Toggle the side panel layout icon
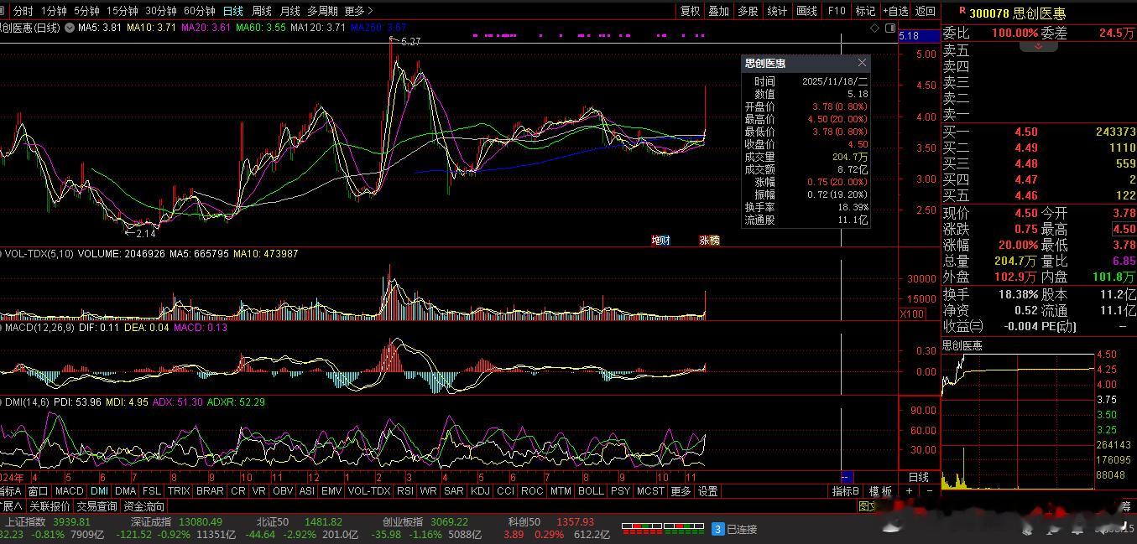 tap(889, 28)
